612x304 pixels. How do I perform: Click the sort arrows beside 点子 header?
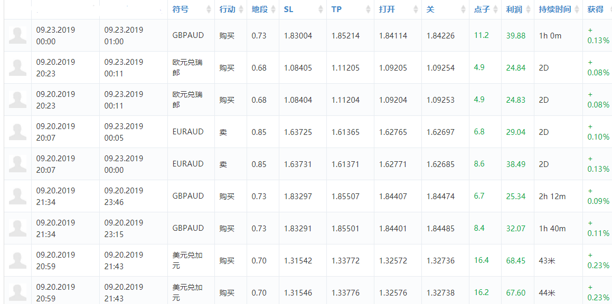pyautogui.click(x=496, y=9)
